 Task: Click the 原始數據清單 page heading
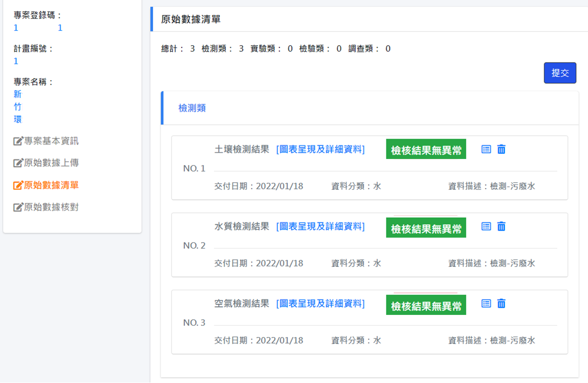click(191, 19)
